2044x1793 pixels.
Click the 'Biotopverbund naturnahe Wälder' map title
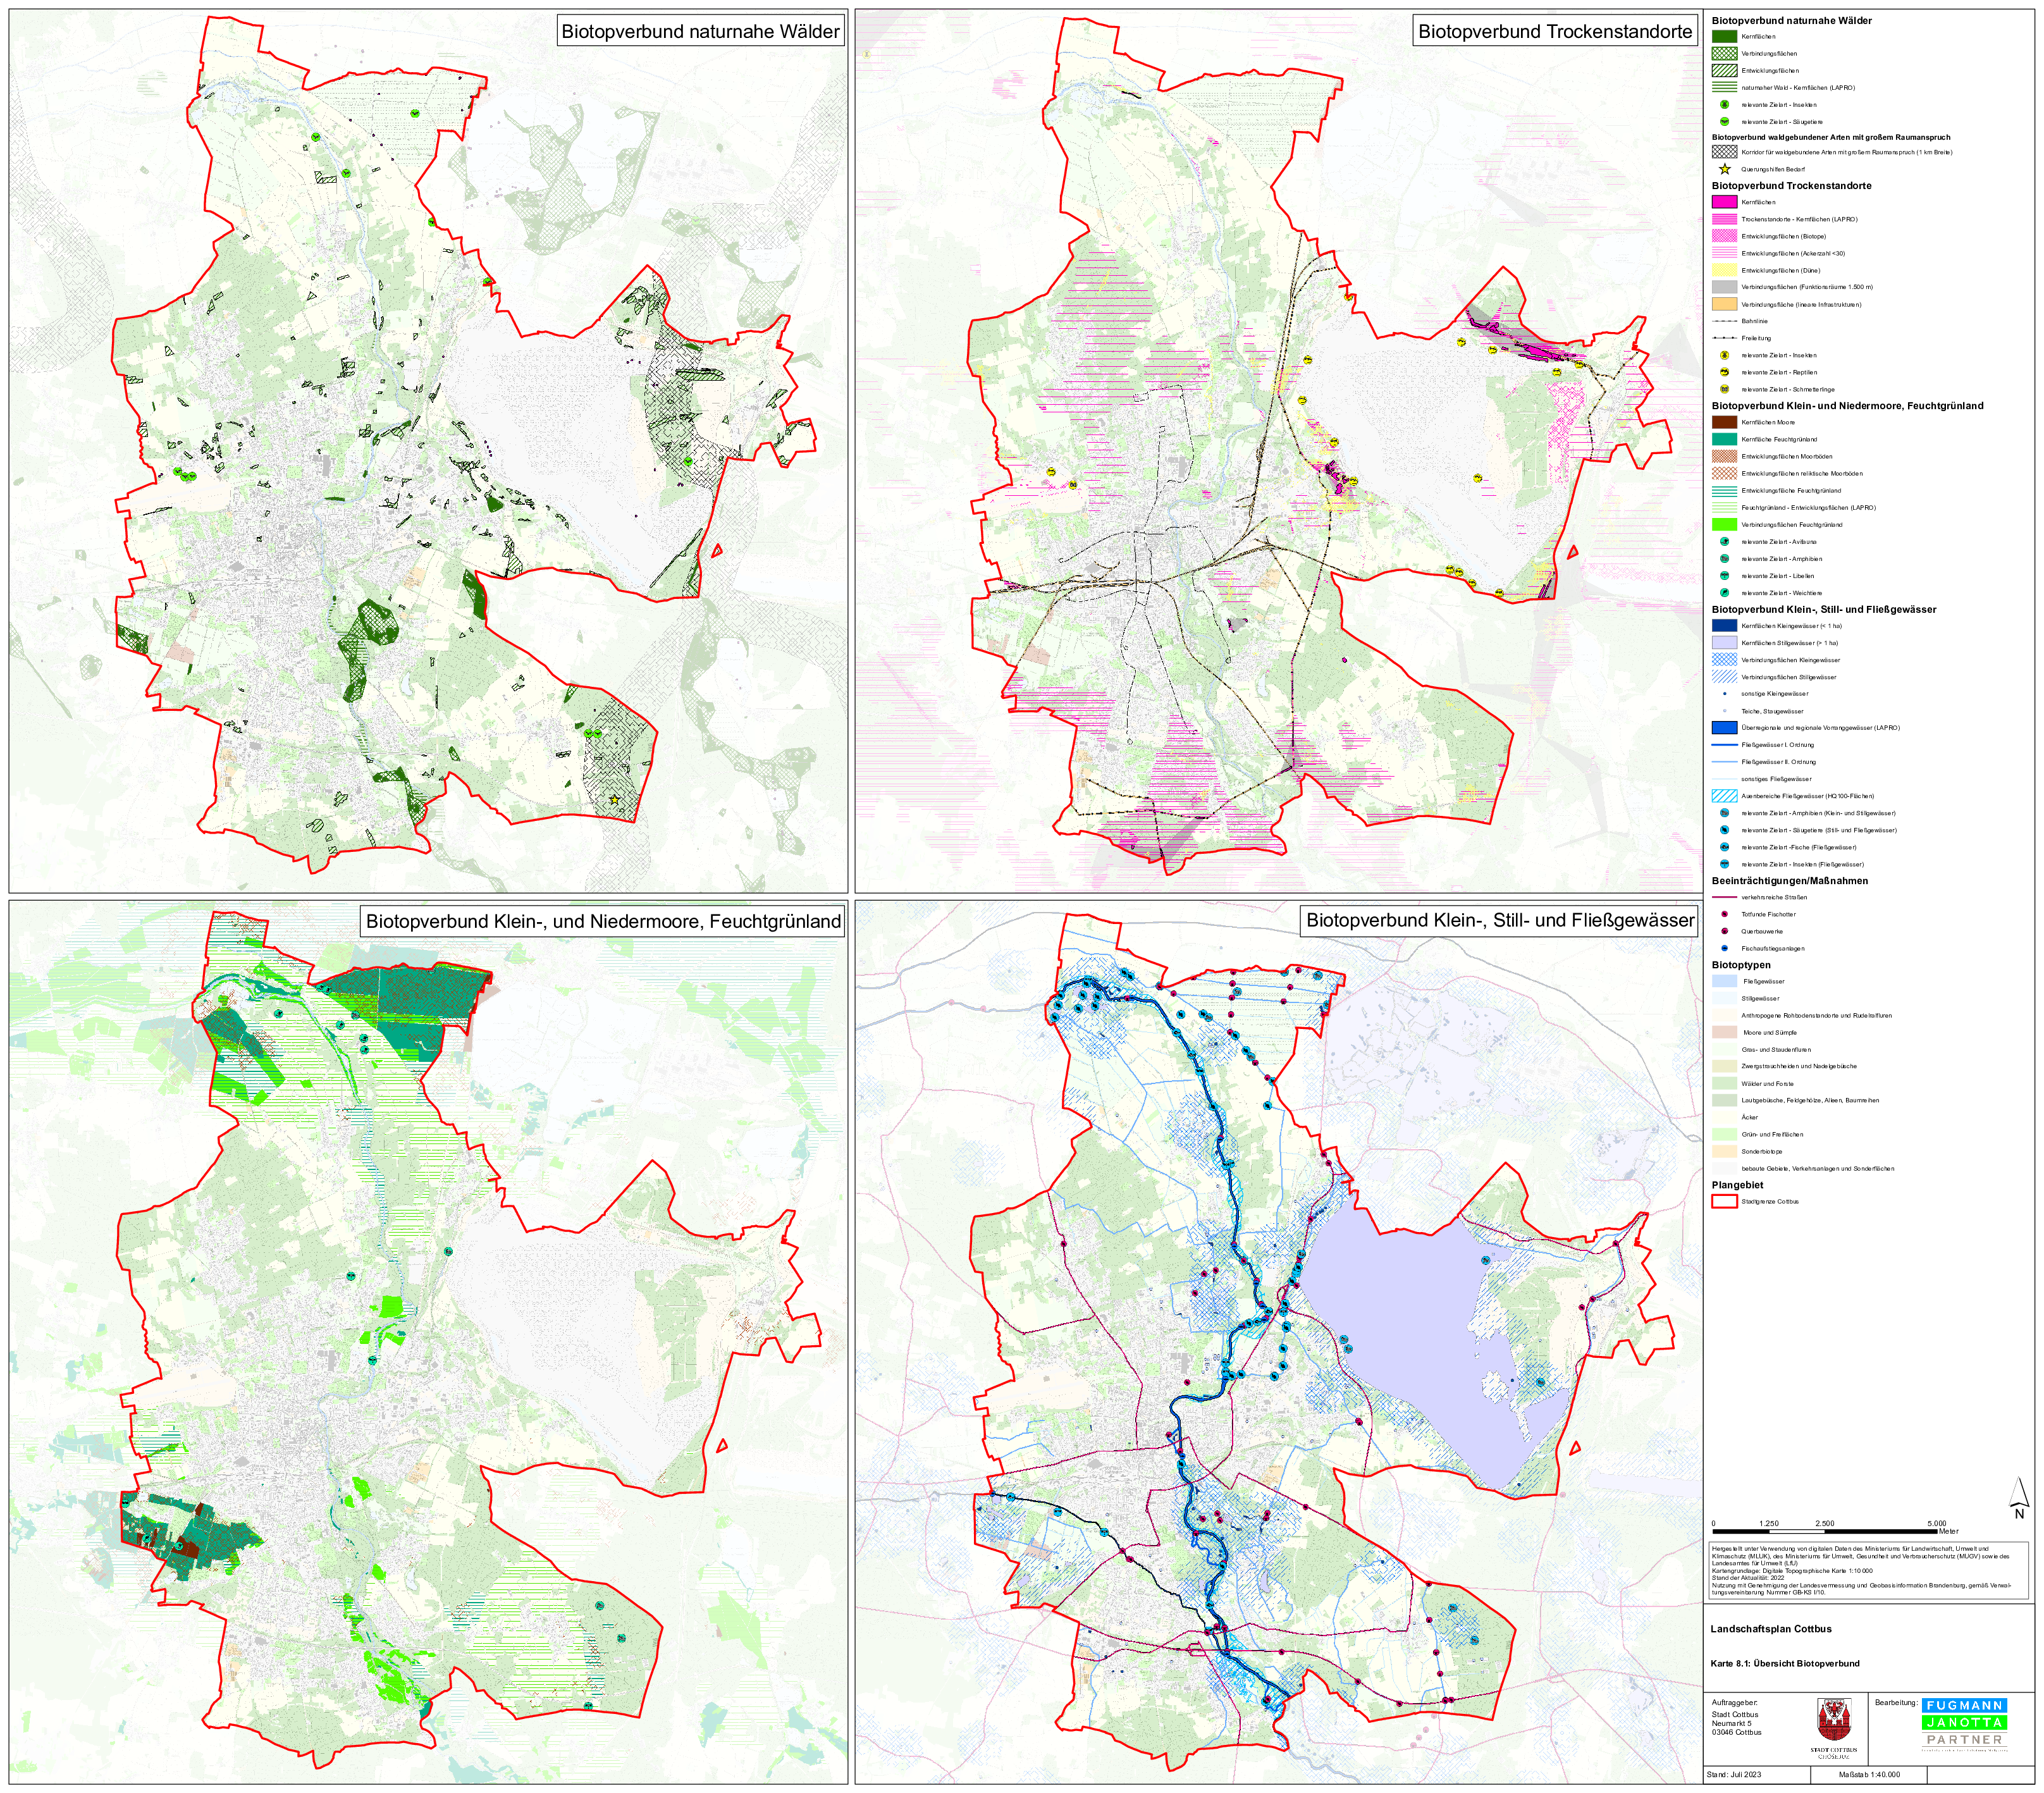coord(700,32)
